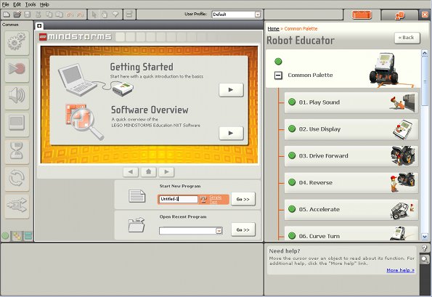Select the Pan hand tool

point(105,15)
